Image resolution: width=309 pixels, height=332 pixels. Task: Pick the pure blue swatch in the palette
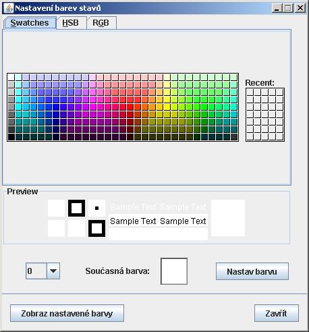point(55,107)
